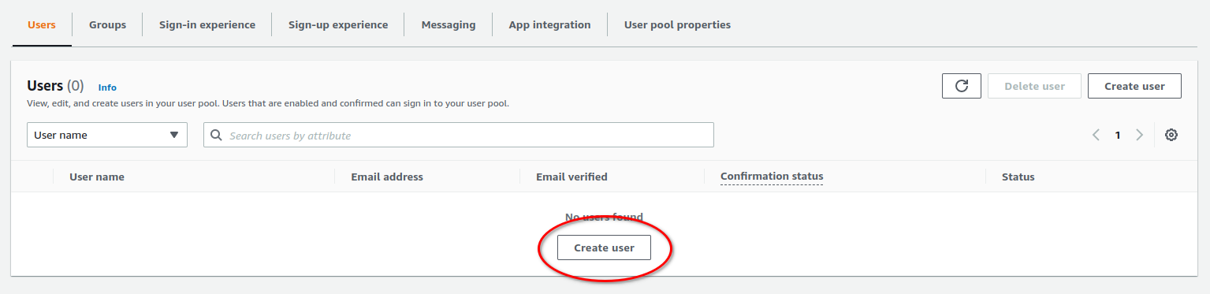Image resolution: width=1210 pixels, height=294 pixels.
Task: Click page number 1 in pagination
Action: click(1117, 135)
